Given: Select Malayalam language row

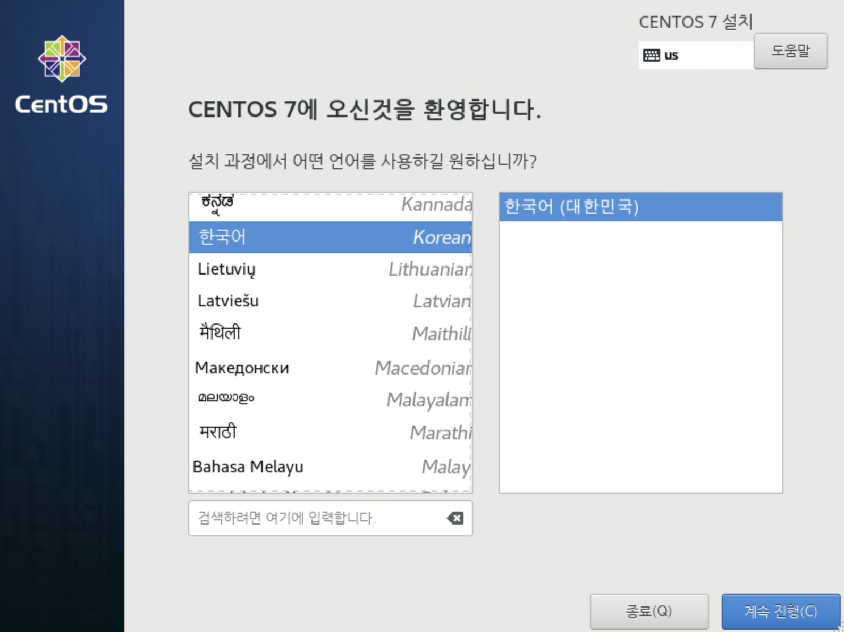Looking at the screenshot, I should [x=330, y=400].
